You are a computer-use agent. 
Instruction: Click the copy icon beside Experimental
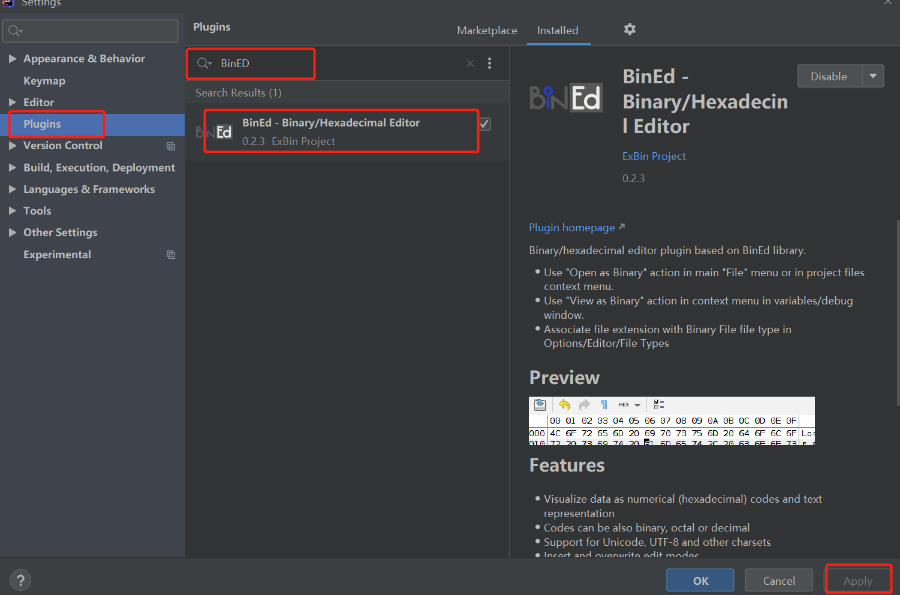[x=170, y=254]
